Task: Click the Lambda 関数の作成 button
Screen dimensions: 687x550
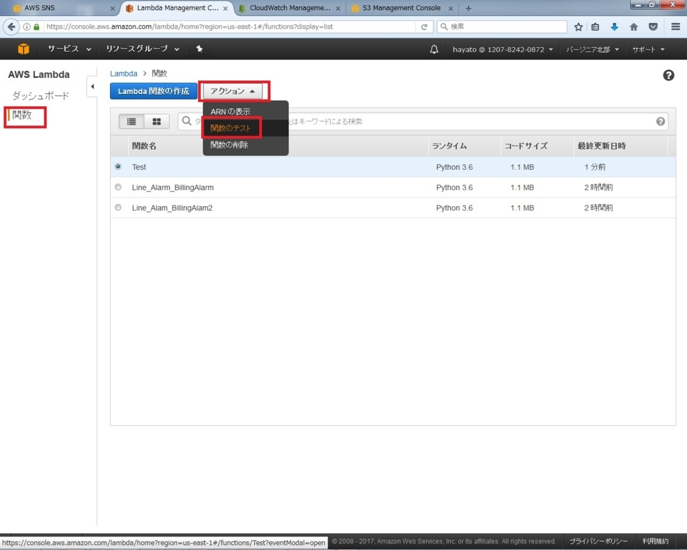Action: [154, 91]
